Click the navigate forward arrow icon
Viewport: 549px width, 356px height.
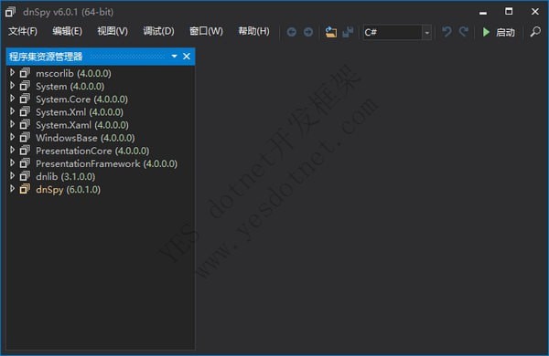pos(308,32)
